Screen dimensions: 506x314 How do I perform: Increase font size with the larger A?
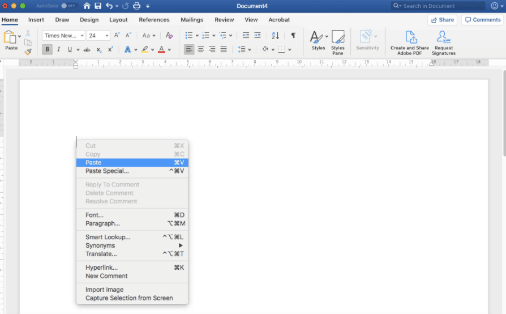point(117,35)
